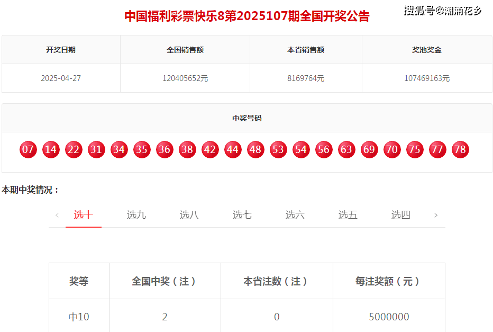Click the left arrow beside 选十
493x332 pixels.
click(57, 216)
